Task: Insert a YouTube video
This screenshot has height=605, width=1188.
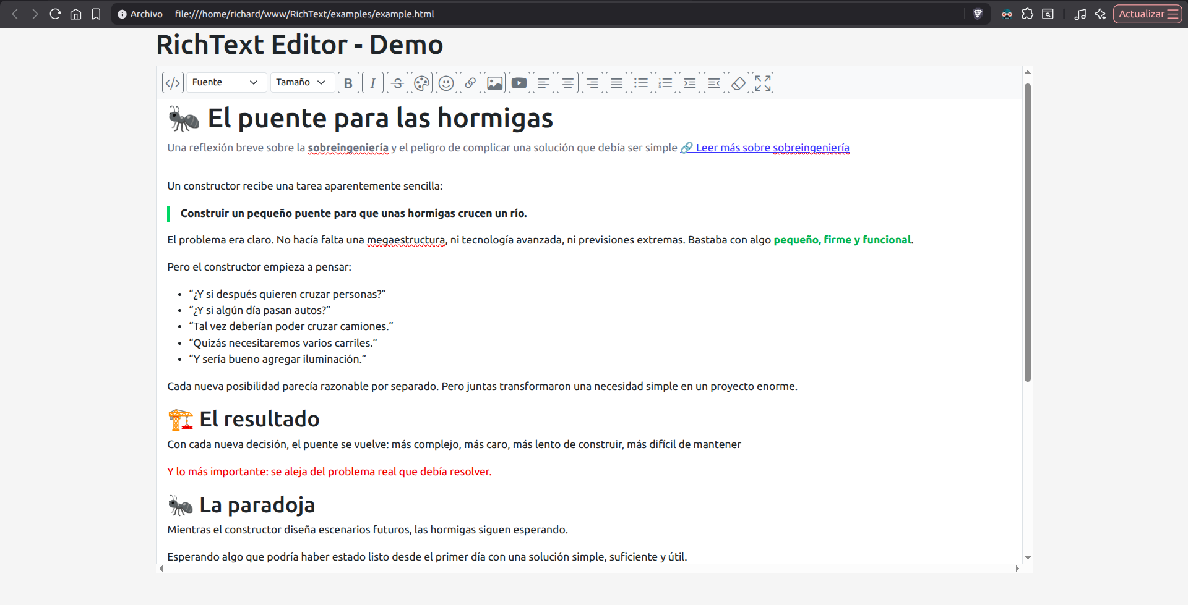Action: coord(519,83)
